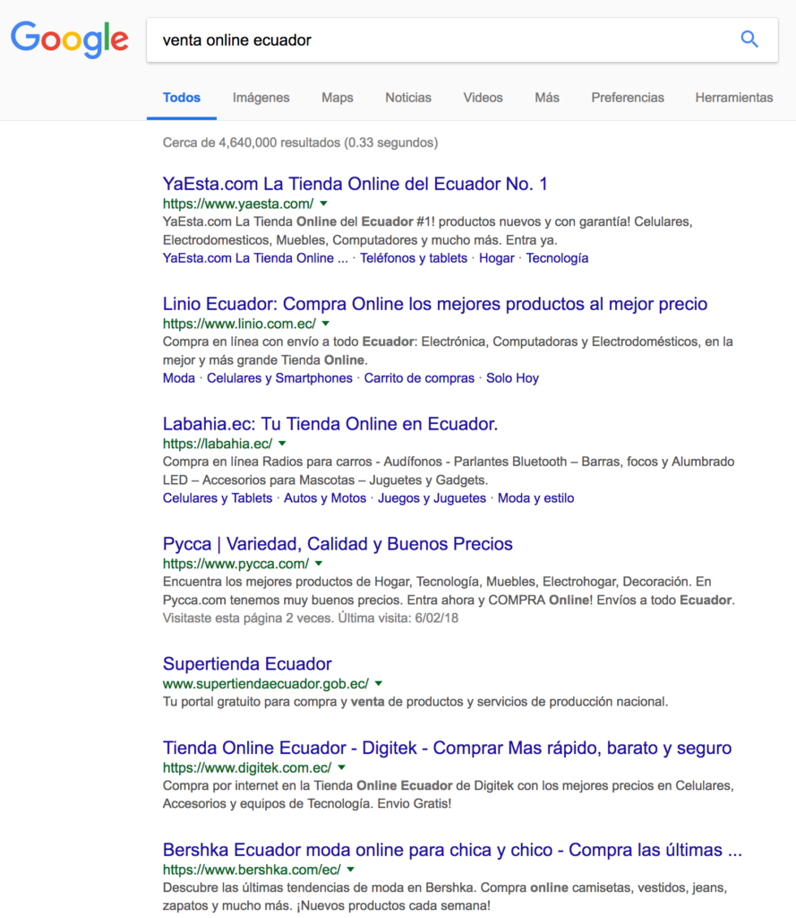
Task: Click the green URL https://labahia.ec/
Action: tap(218, 444)
